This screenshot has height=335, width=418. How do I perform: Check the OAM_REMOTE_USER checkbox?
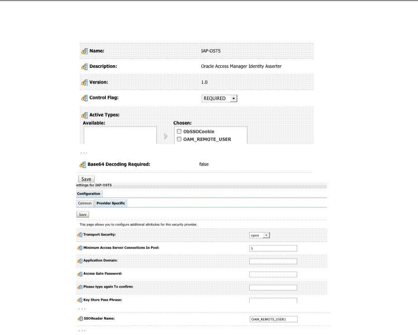coord(179,139)
